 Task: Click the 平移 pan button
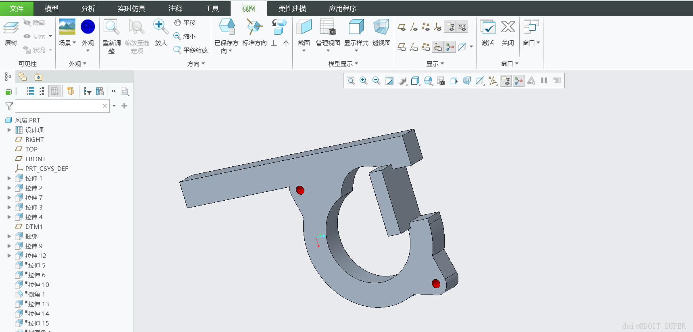pos(185,23)
